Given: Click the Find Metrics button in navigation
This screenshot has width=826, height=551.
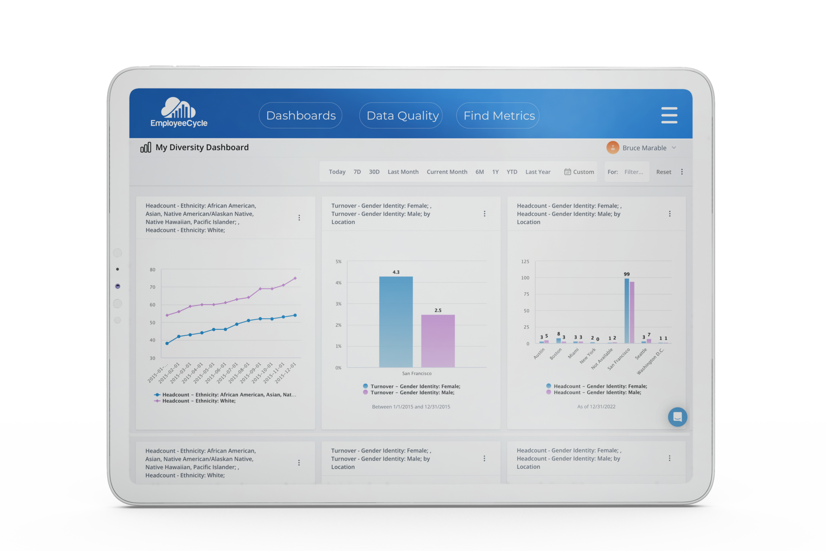Looking at the screenshot, I should point(499,115).
